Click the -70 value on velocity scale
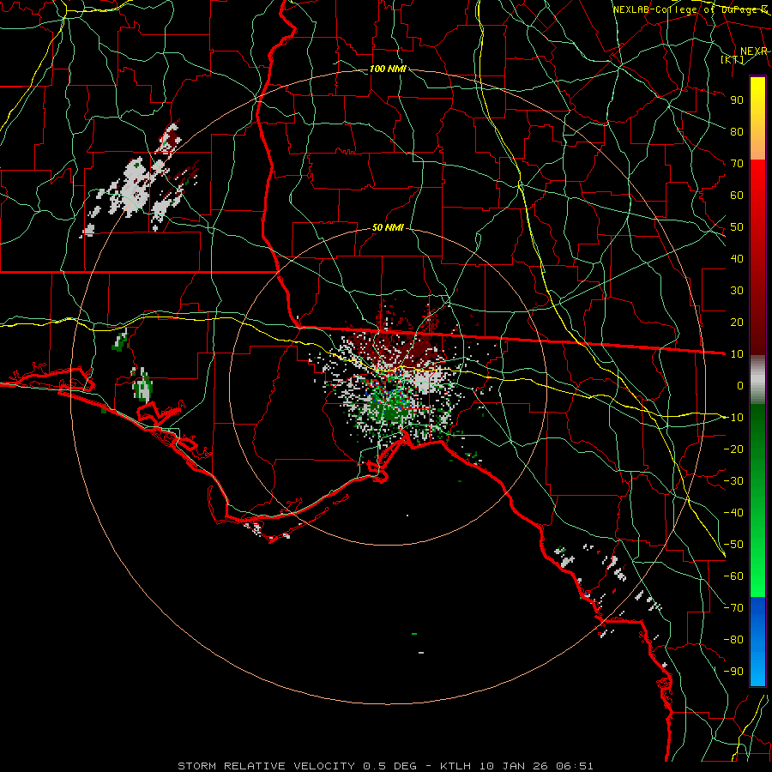This screenshot has width=772, height=772. coord(733,608)
